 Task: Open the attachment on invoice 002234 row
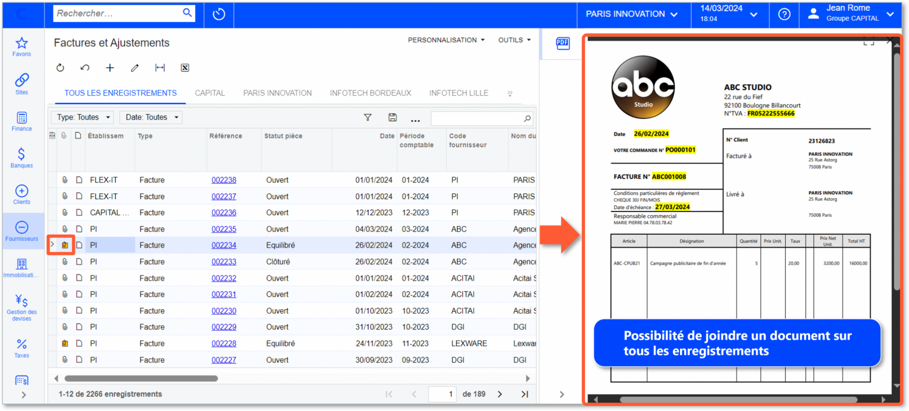65,245
